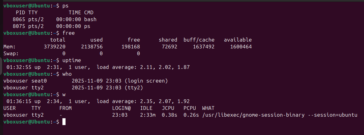Select the total memory value 3739220
Screen dimensions: 364x135
point(55,47)
